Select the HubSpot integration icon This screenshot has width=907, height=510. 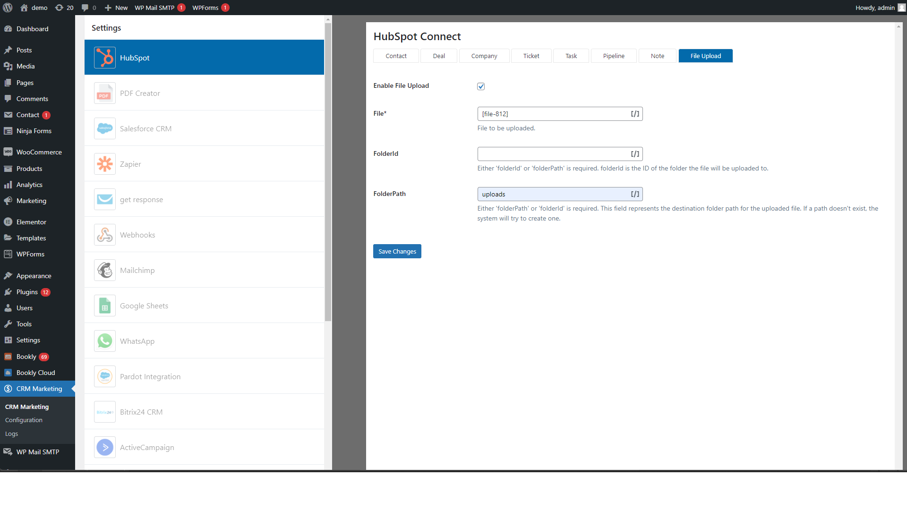point(104,58)
